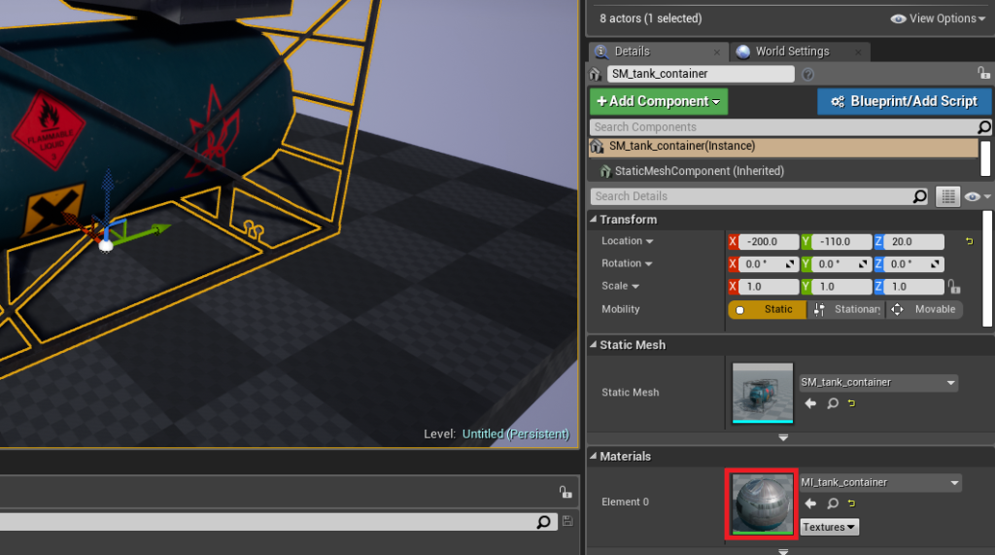Click the Scale Z value field

point(913,287)
